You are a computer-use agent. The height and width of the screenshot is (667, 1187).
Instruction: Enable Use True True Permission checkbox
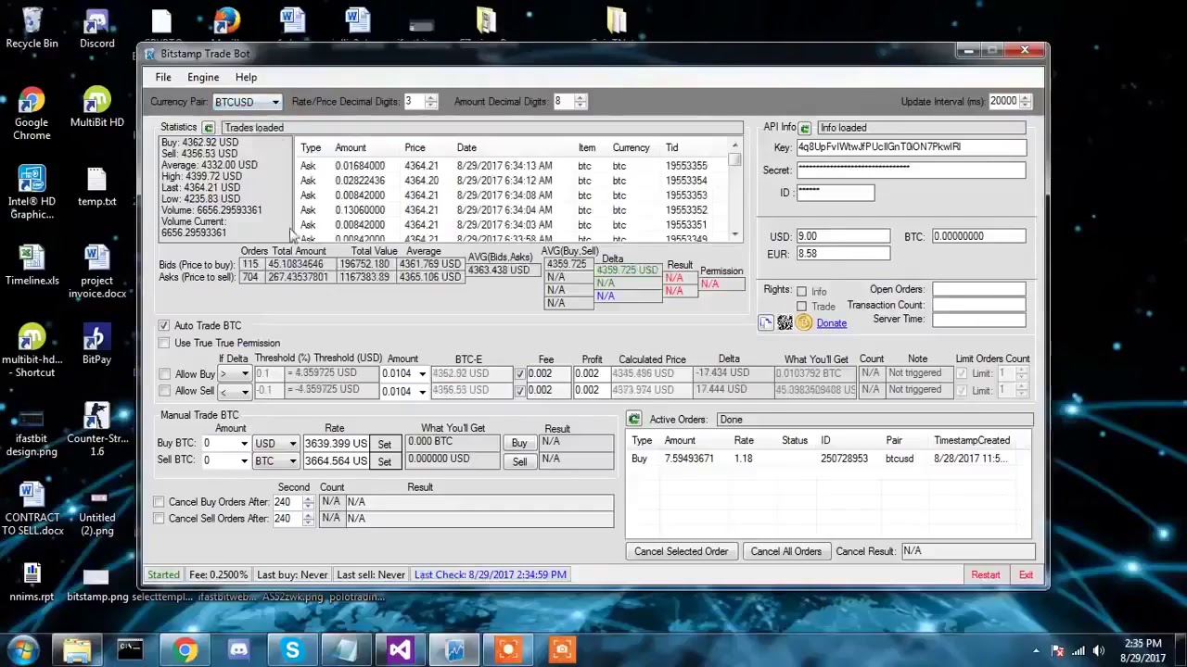[164, 343]
